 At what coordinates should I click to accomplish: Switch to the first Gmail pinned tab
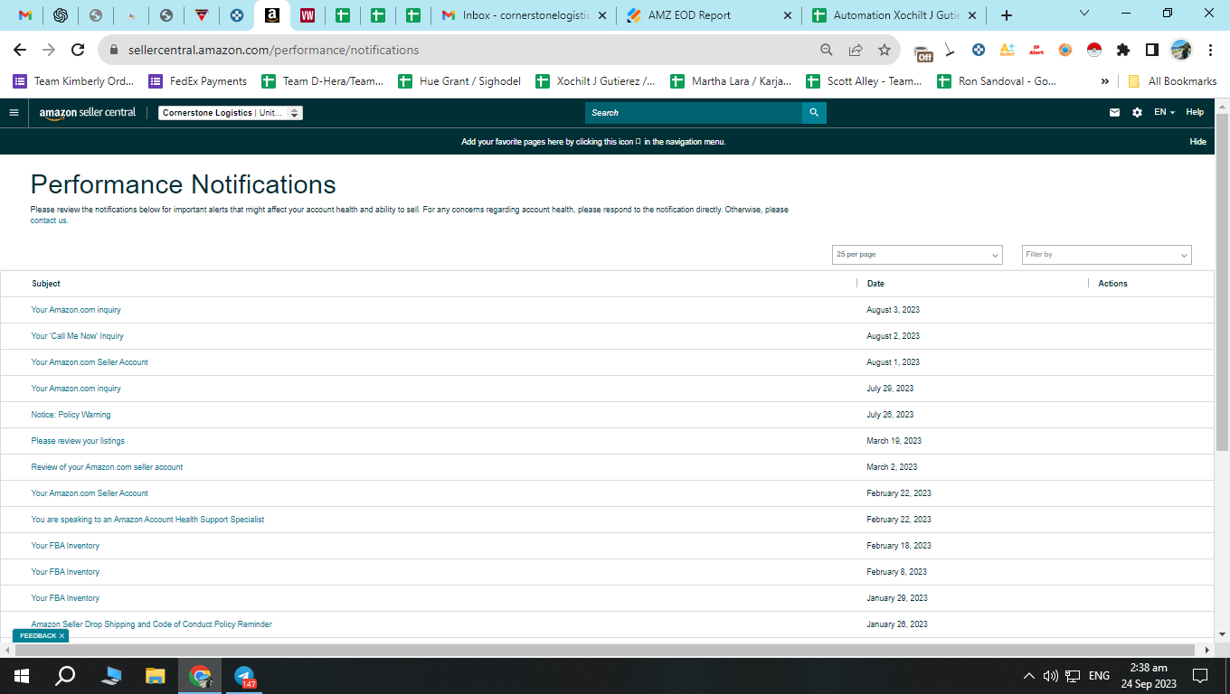[x=25, y=15]
